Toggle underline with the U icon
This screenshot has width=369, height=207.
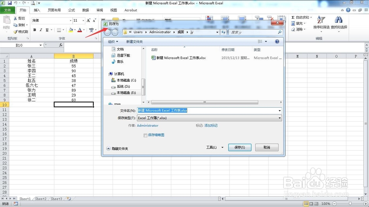[x=47, y=30]
